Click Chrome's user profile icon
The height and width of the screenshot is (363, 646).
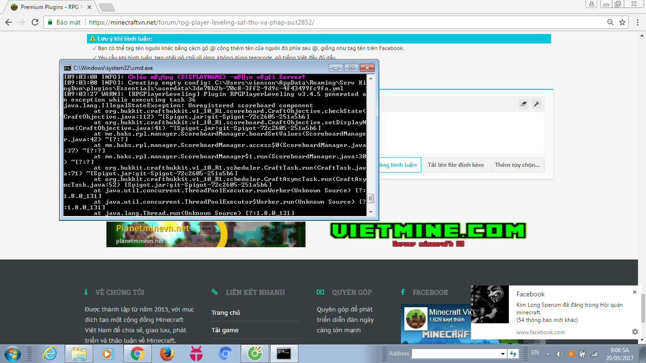591,4
